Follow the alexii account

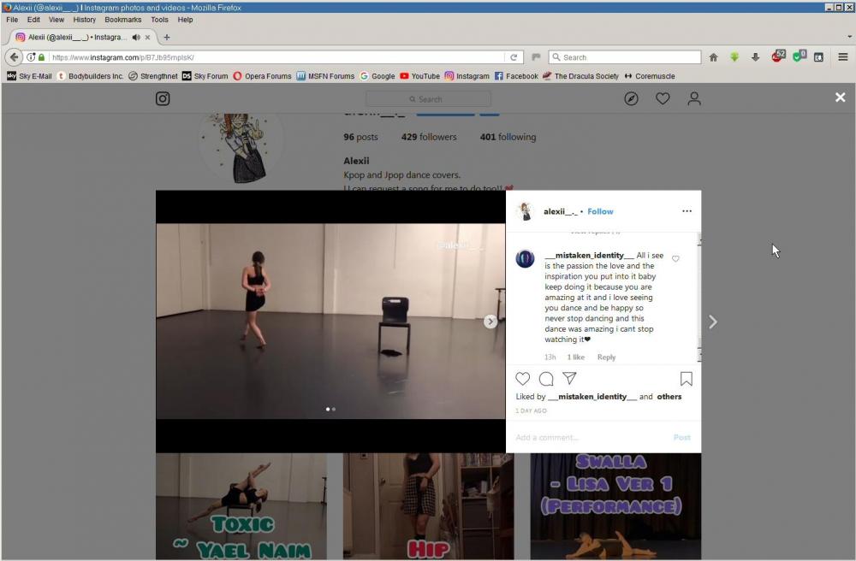[600, 211]
